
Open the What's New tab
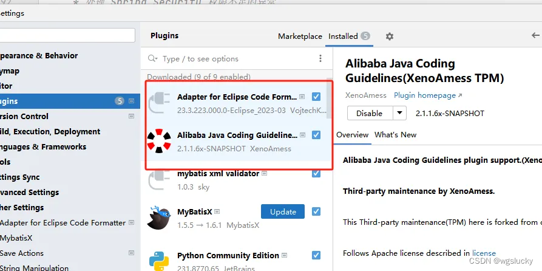[x=396, y=135]
